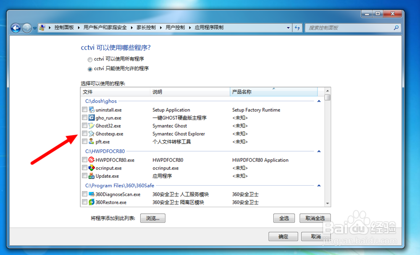Open the address bar history dropdown
Screen dimensions: 420x255
(288, 28)
